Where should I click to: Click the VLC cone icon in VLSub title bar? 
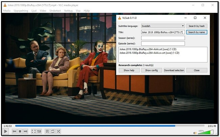(119, 18)
